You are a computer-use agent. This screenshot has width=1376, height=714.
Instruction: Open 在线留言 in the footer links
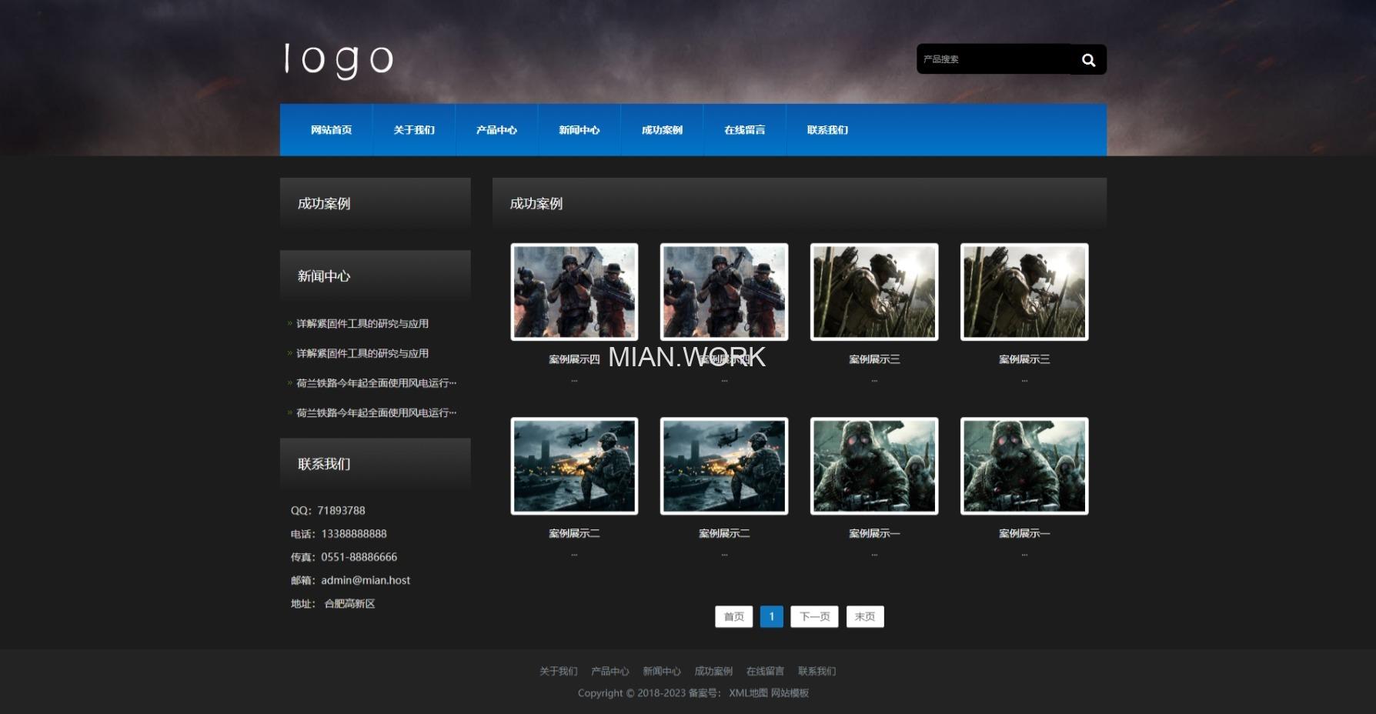coord(765,672)
